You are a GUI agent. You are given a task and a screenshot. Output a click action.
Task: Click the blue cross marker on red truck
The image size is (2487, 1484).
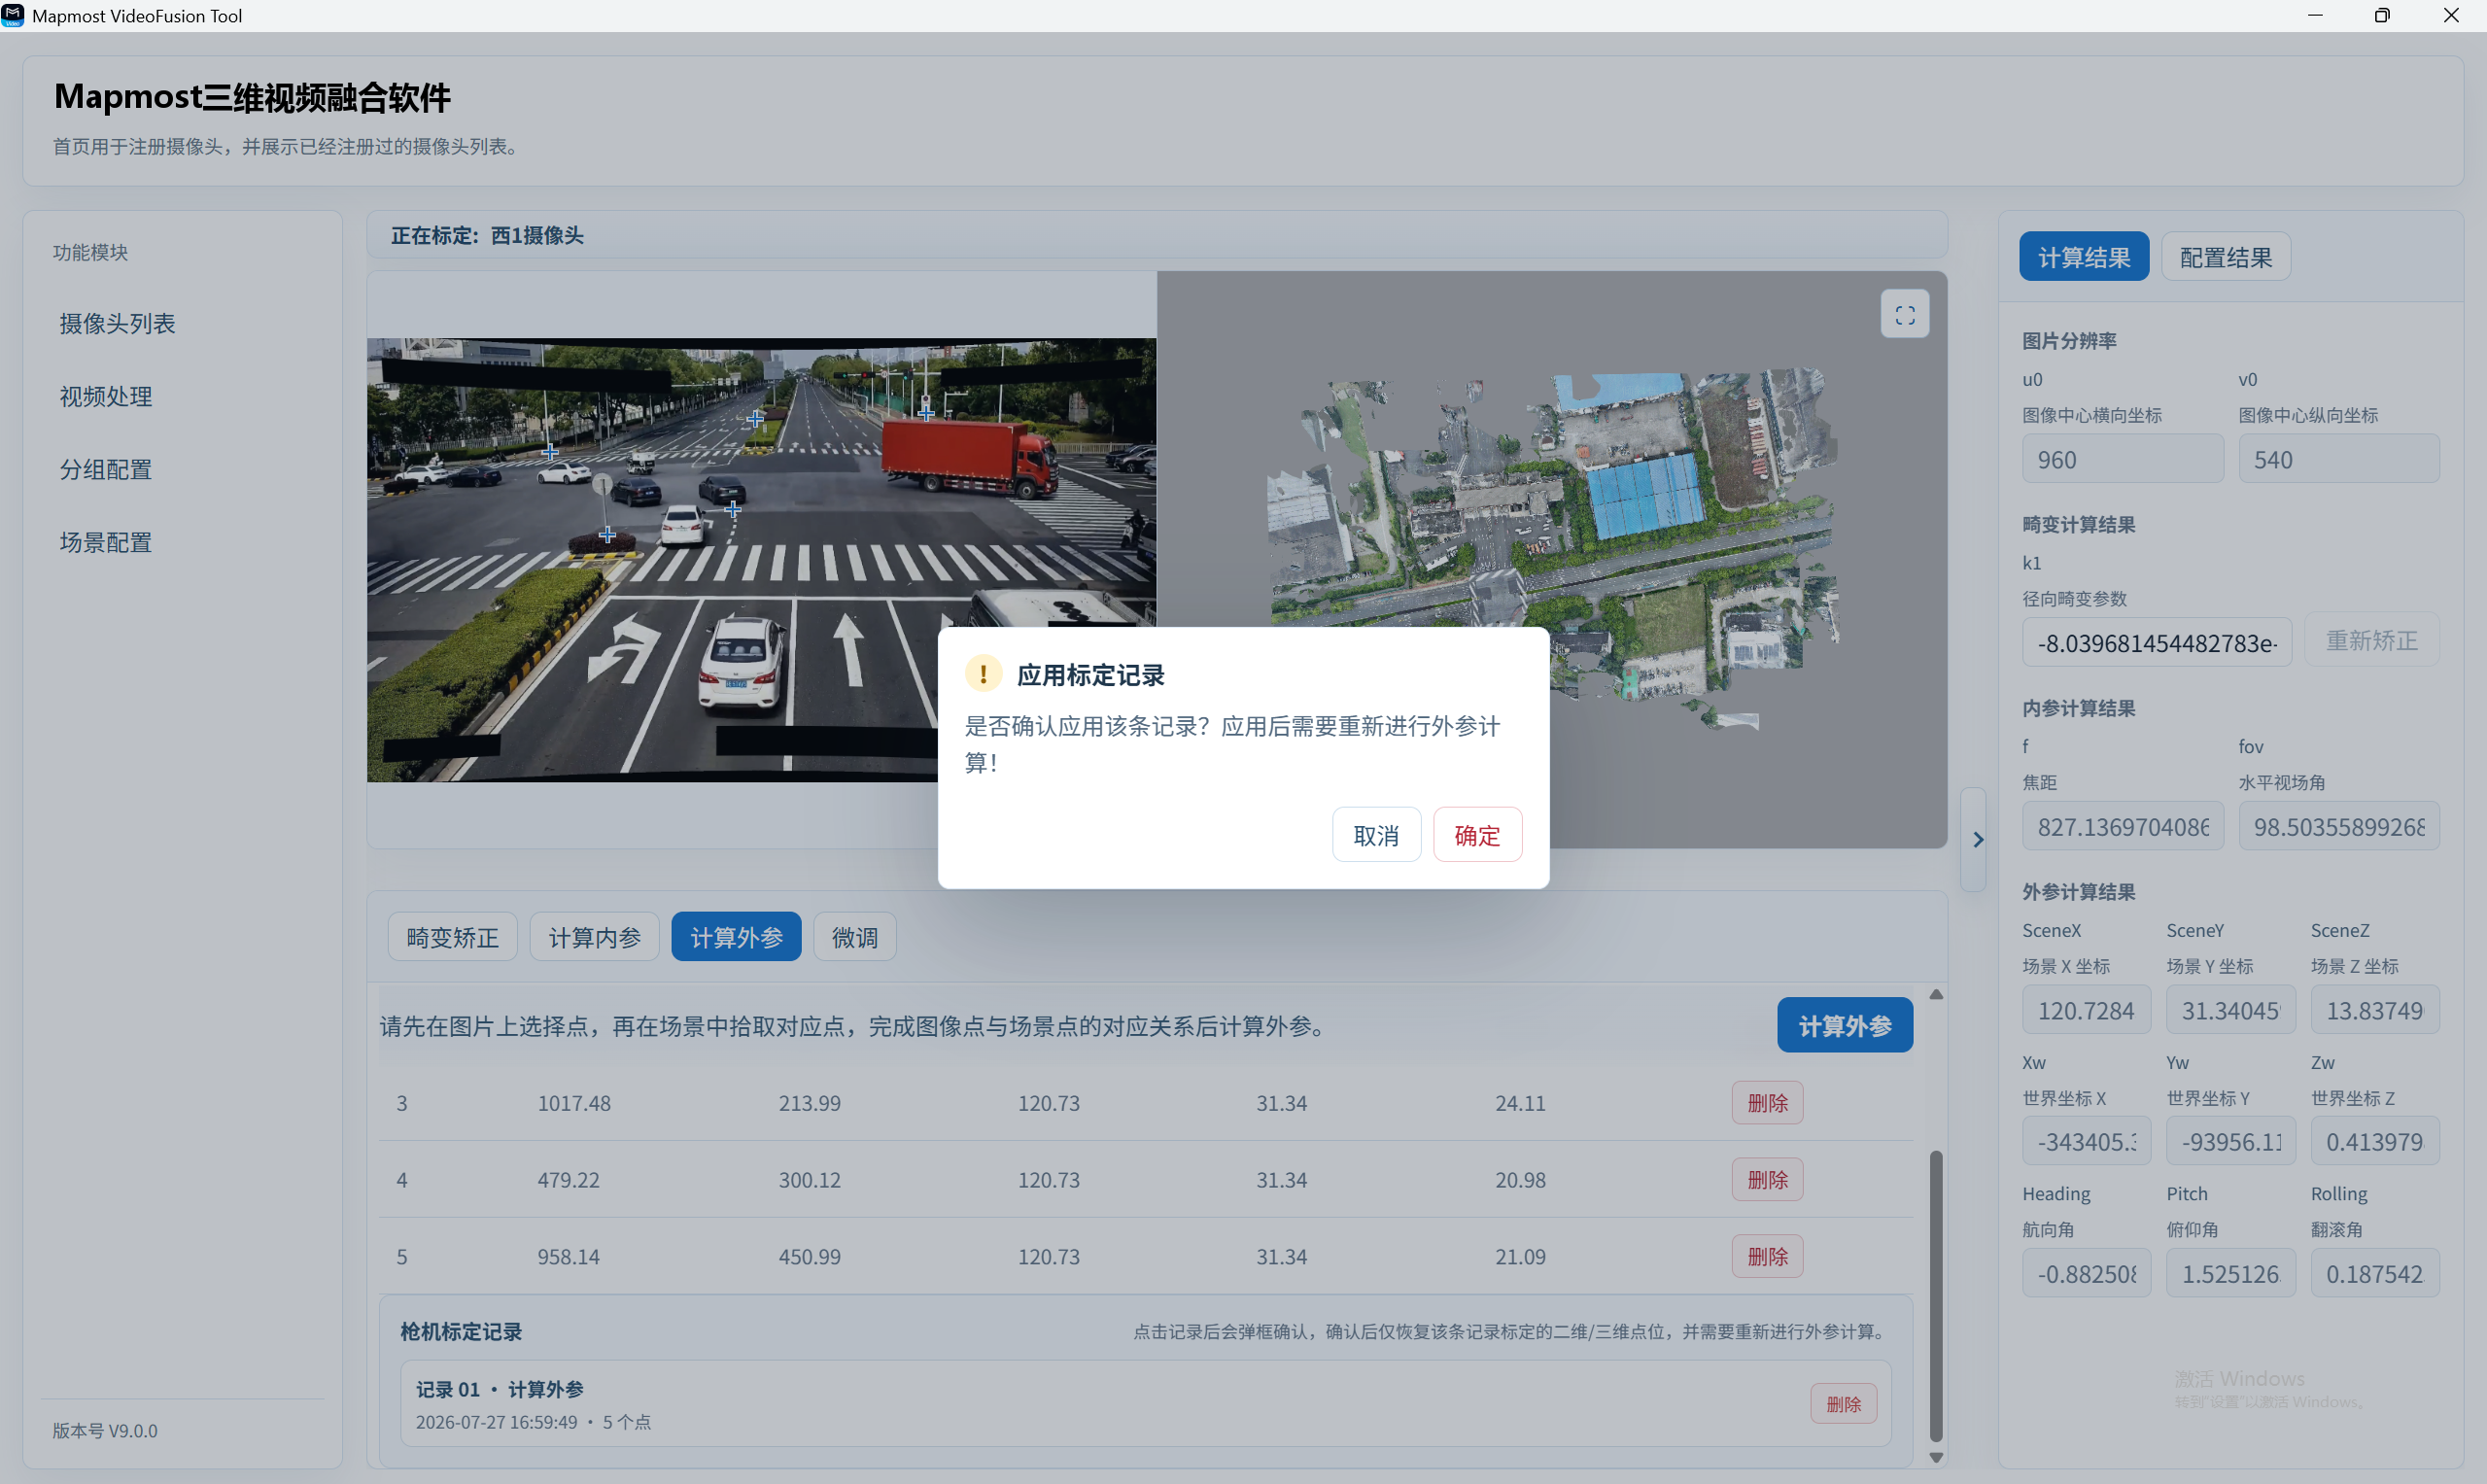[926, 412]
